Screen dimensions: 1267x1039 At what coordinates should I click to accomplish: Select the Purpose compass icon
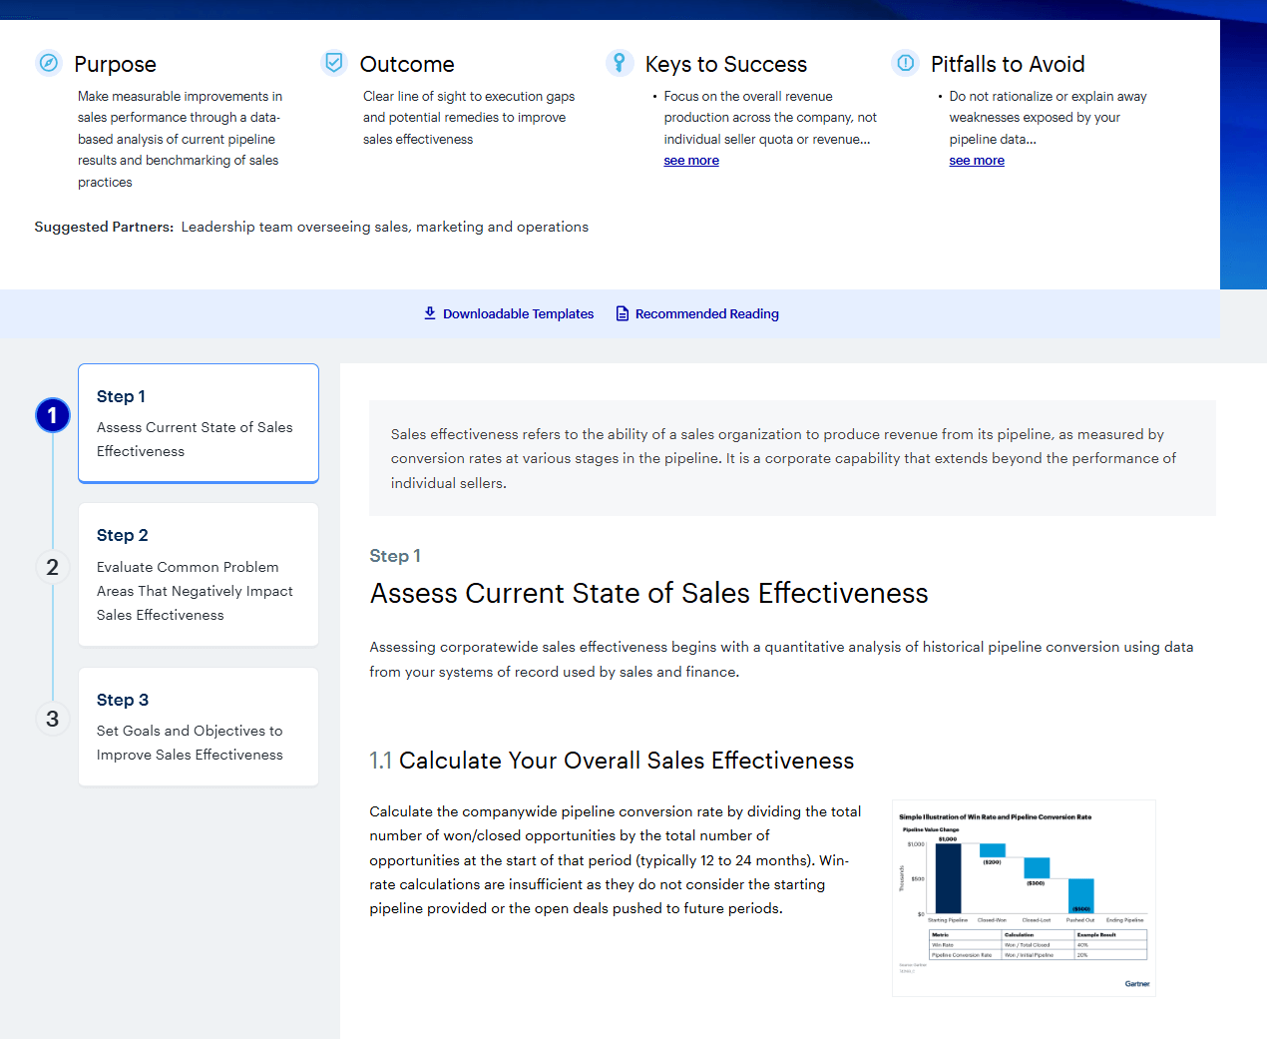(x=48, y=62)
